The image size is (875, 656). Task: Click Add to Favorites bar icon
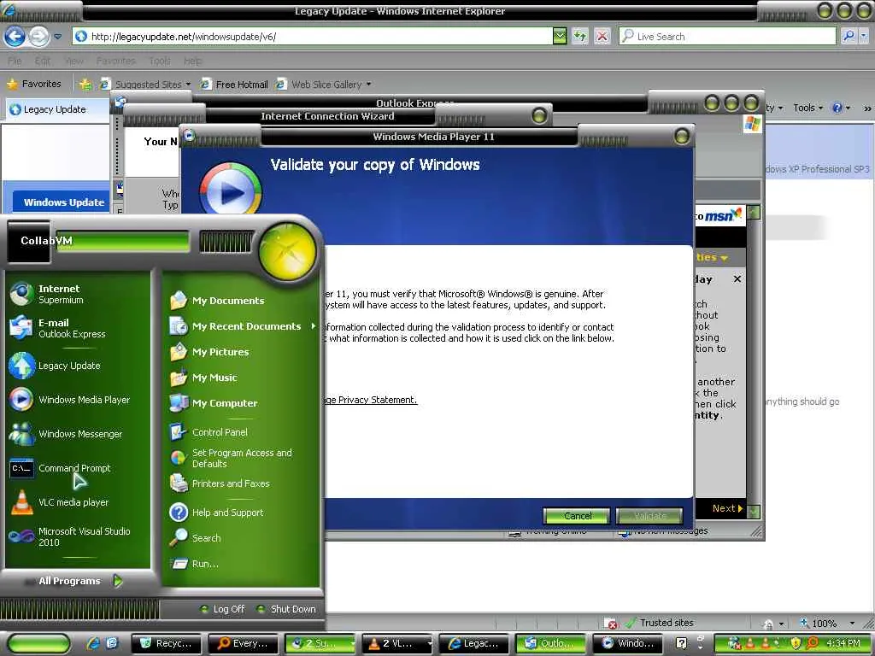pyautogui.click(x=85, y=85)
